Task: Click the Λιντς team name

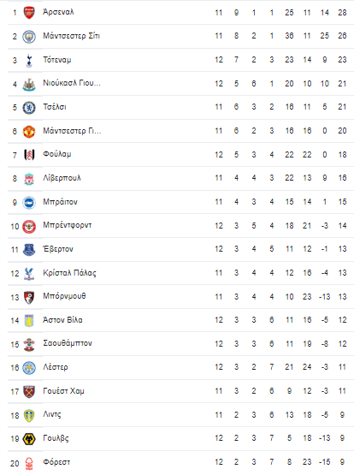Action: point(52,414)
